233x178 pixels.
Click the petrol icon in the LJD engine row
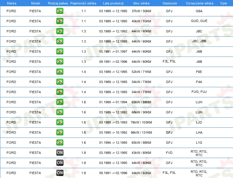(x=60, y=122)
